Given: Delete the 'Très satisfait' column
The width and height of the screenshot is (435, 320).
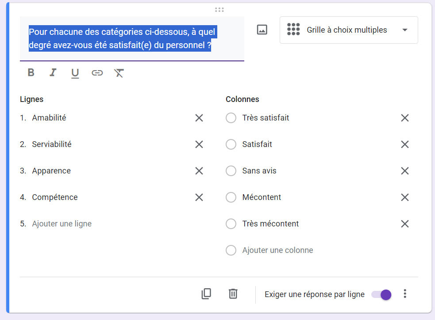Looking at the screenshot, I should (x=405, y=118).
